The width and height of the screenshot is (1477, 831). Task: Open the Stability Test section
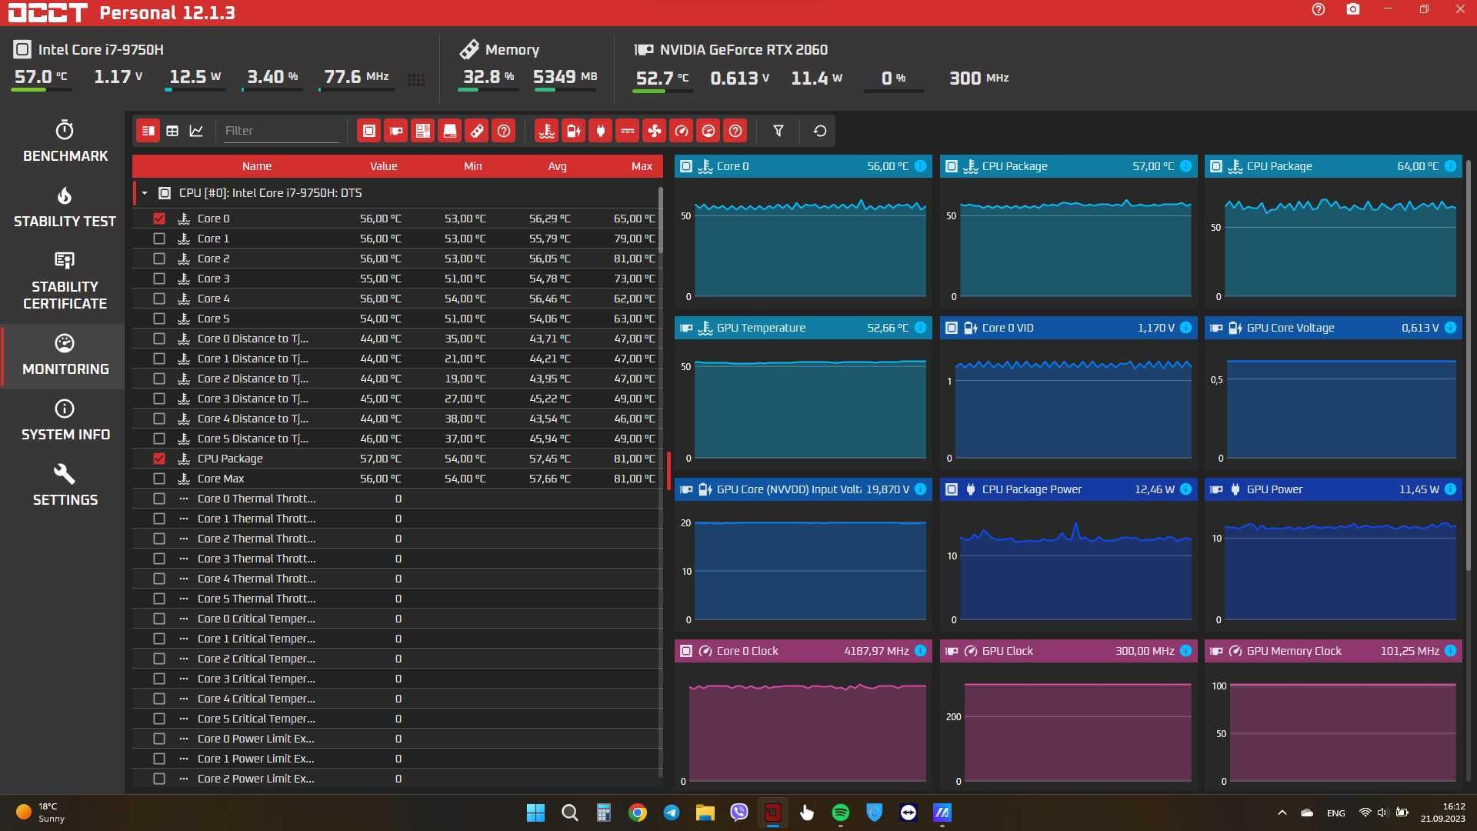click(65, 207)
